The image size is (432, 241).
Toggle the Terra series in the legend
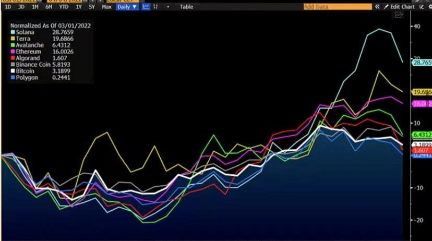[x=22, y=39]
